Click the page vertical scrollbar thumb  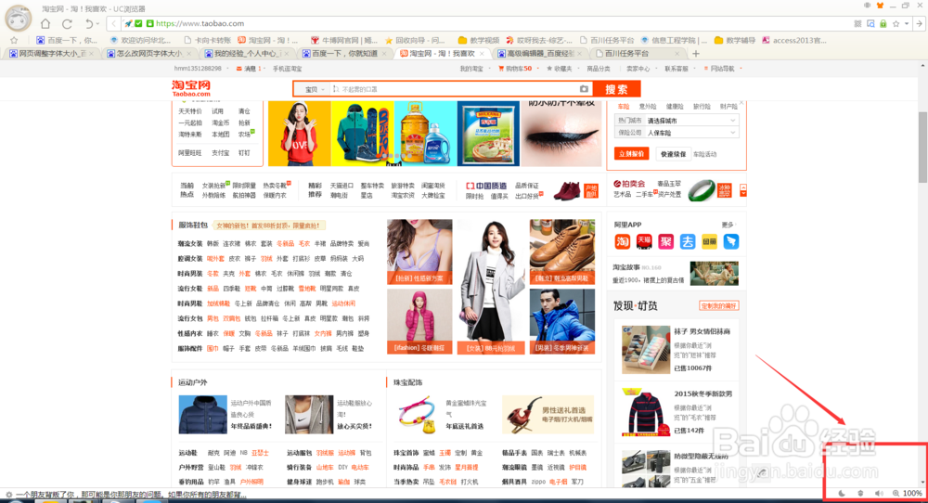[x=922, y=147]
